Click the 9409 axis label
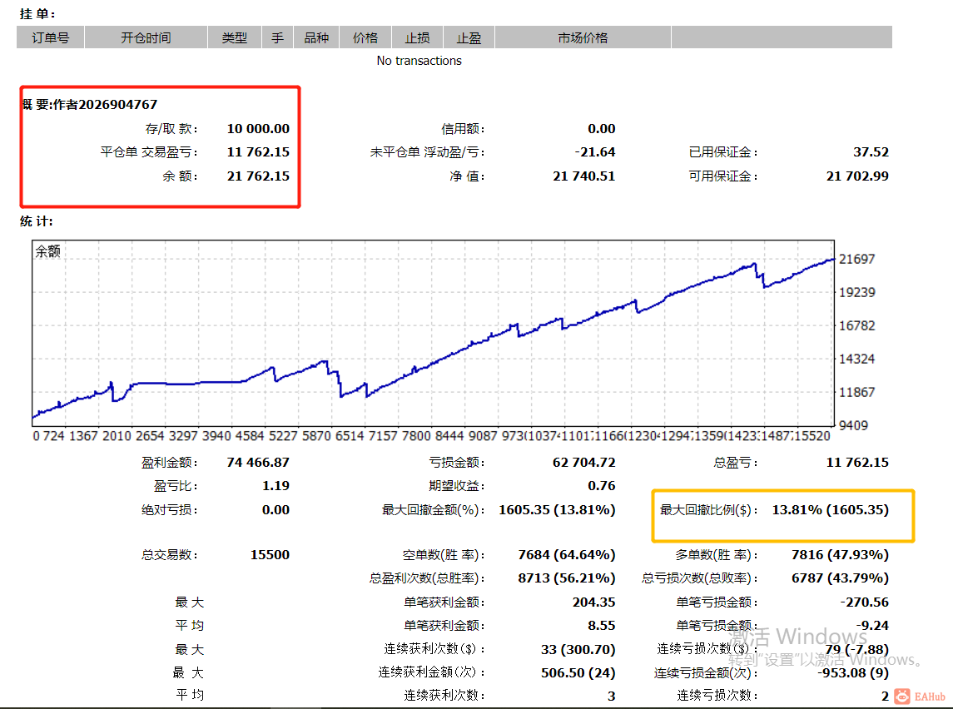Image resolution: width=953 pixels, height=709 pixels. [853, 425]
